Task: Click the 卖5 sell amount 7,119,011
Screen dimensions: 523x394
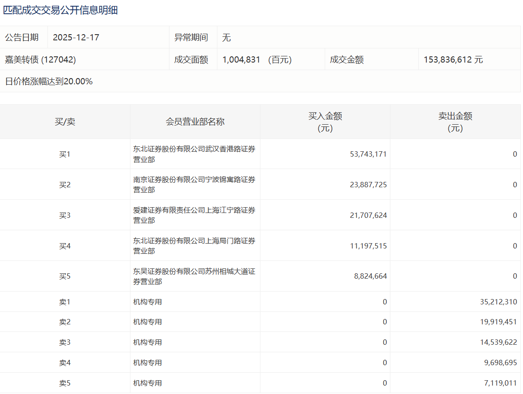Action: (x=500, y=383)
